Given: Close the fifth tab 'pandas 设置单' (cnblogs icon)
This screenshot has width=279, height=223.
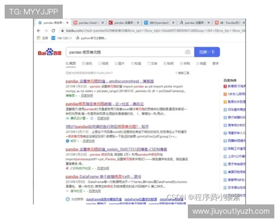Looking at the screenshot, I should [208, 23].
